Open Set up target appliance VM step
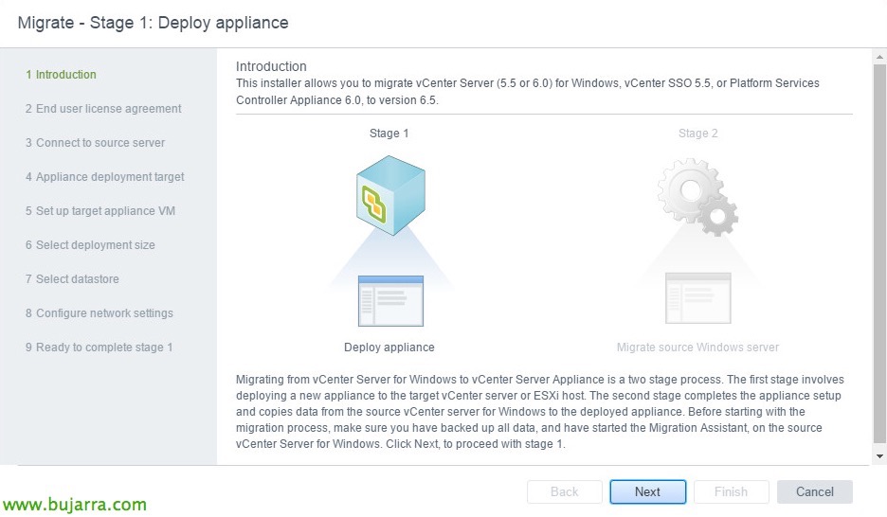The width and height of the screenshot is (887, 517). tap(100, 211)
